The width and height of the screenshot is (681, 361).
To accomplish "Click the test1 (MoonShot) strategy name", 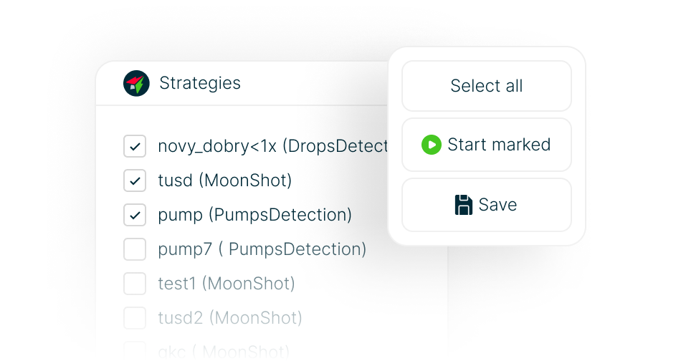I will click(x=227, y=284).
